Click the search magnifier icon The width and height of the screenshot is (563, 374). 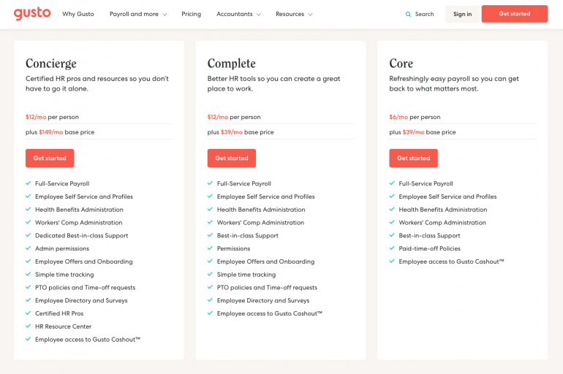click(408, 14)
